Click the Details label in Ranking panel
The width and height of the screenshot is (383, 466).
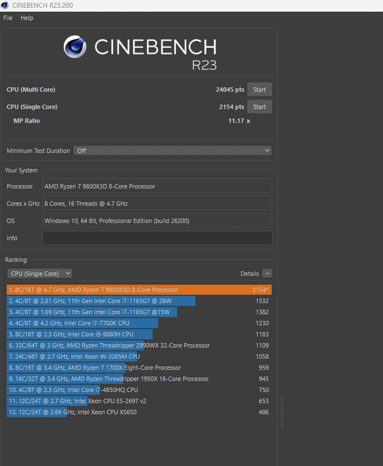(x=249, y=273)
